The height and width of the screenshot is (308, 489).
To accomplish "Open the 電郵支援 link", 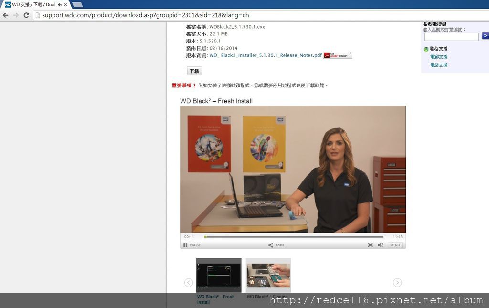I will [439, 57].
